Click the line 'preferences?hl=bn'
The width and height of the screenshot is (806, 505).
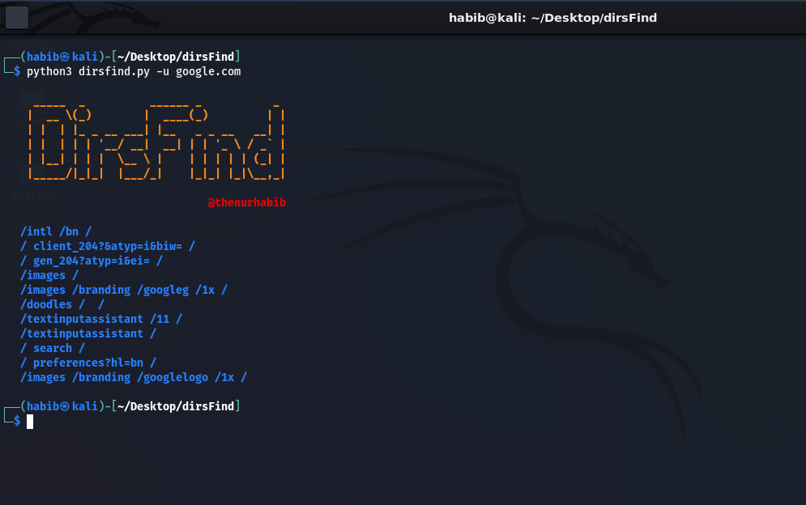coord(88,363)
